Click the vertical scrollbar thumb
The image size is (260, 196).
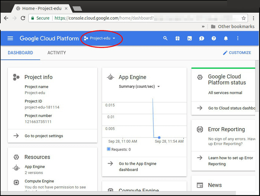[x=257, y=86]
